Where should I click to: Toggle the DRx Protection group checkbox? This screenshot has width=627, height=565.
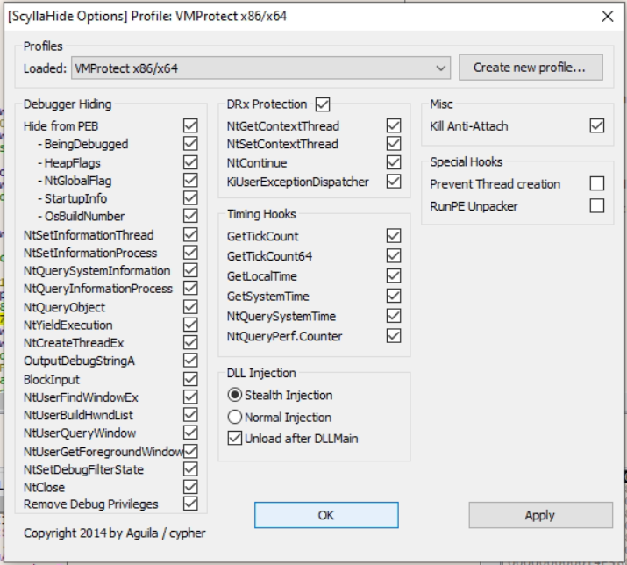click(323, 104)
